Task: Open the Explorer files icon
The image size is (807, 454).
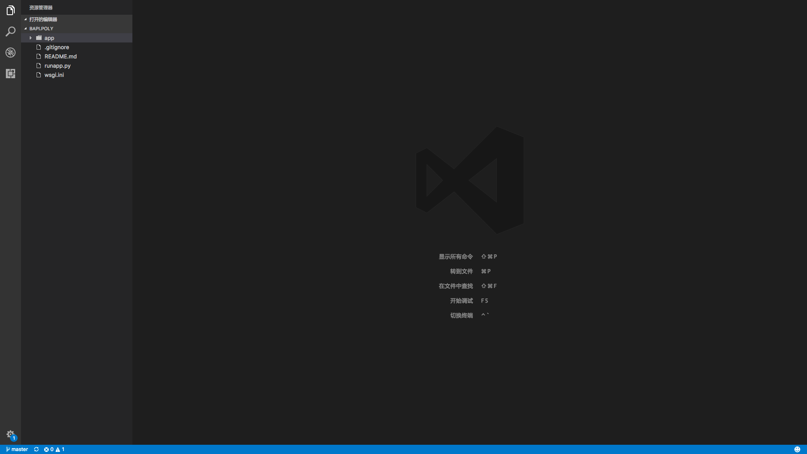Action: (x=11, y=11)
